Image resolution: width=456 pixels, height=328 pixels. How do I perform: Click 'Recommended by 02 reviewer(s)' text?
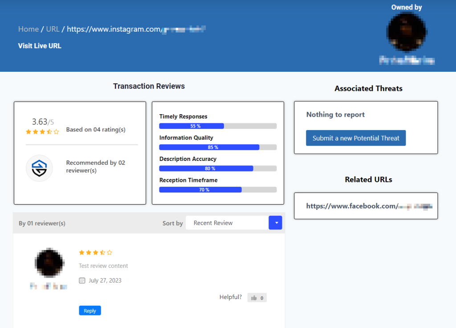(96, 167)
